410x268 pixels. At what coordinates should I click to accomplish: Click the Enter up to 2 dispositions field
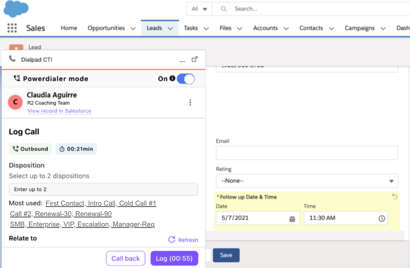coord(103,189)
